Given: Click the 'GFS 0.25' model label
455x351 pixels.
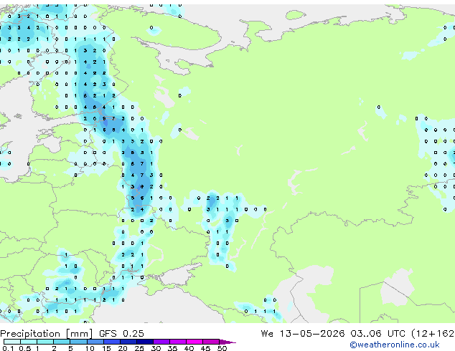Looking at the screenshot, I should pos(121,334).
